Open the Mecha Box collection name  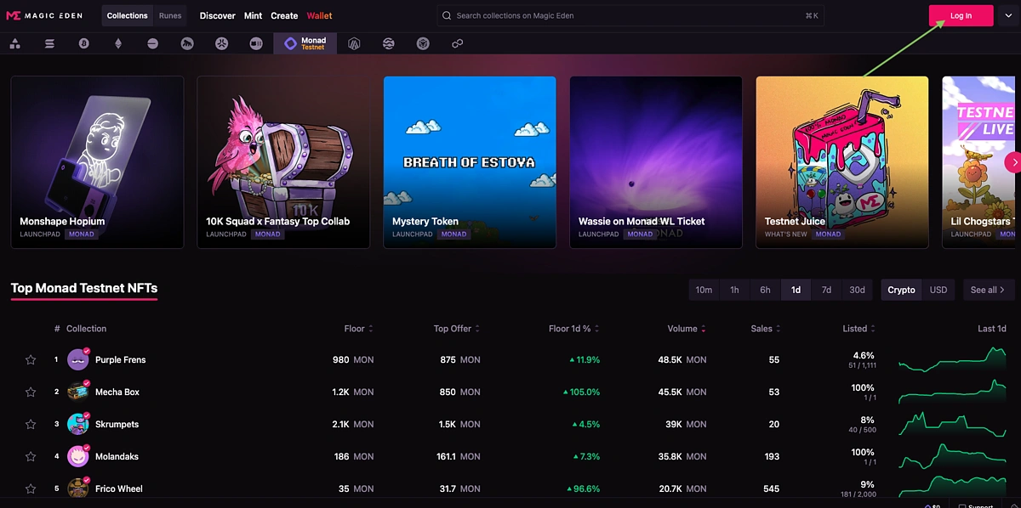click(117, 392)
